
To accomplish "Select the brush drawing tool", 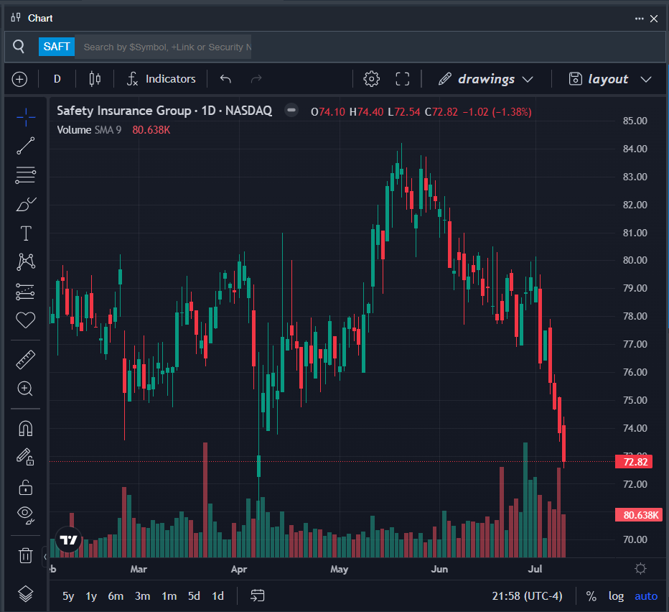I will (x=26, y=204).
